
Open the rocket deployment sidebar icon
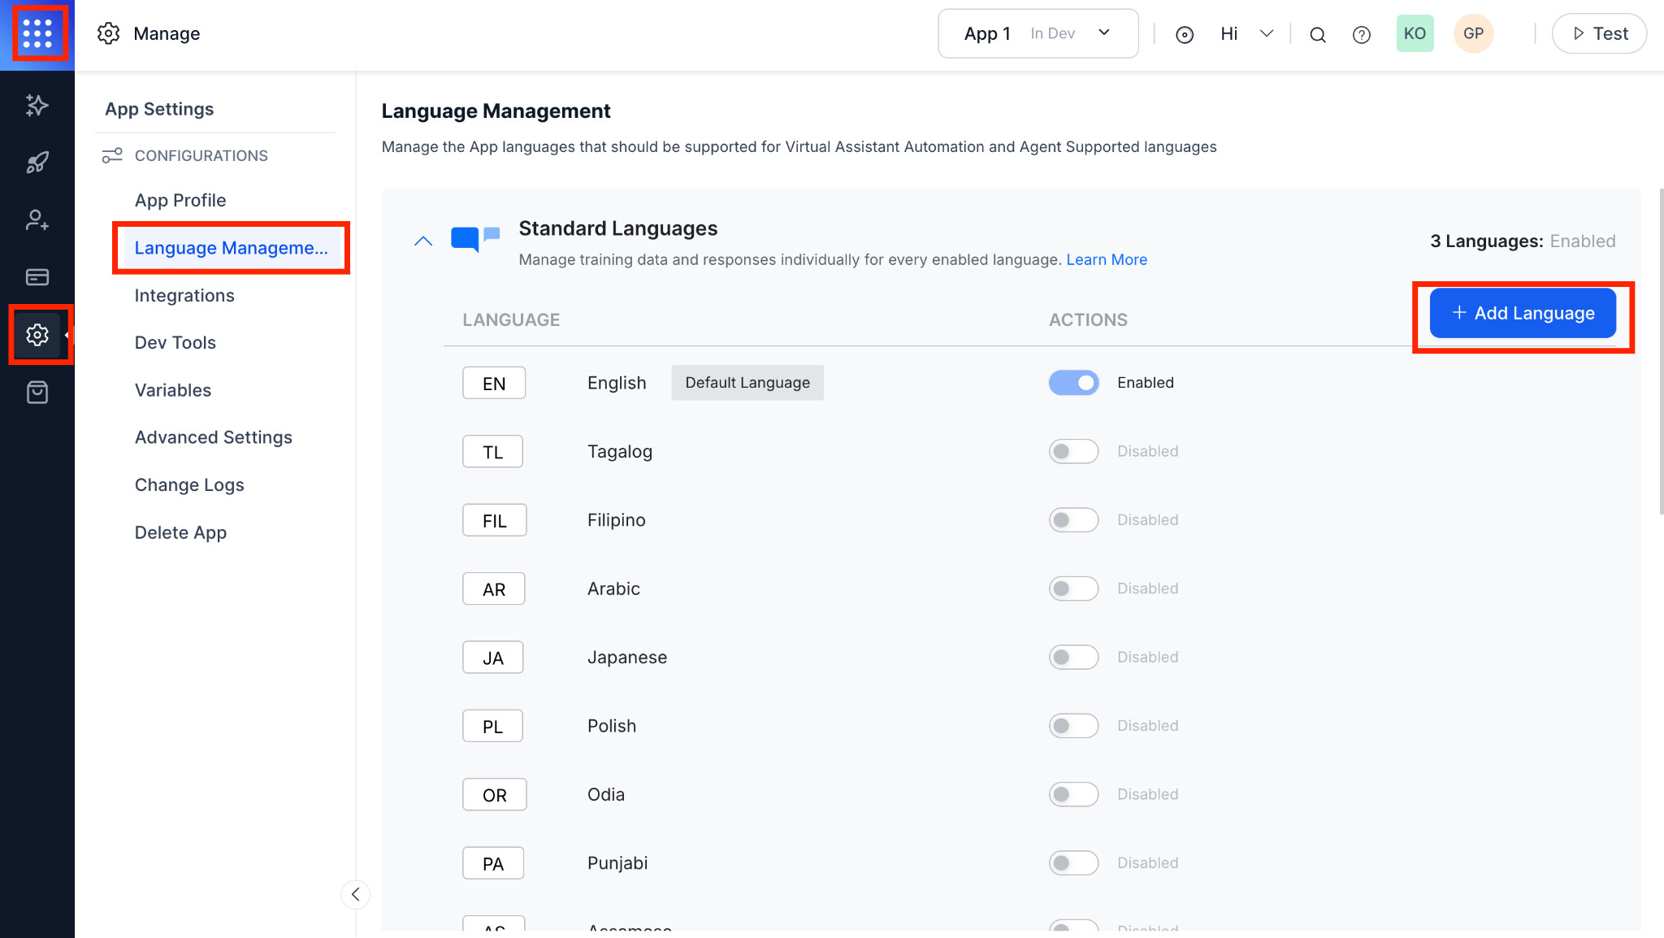(37, 161)
